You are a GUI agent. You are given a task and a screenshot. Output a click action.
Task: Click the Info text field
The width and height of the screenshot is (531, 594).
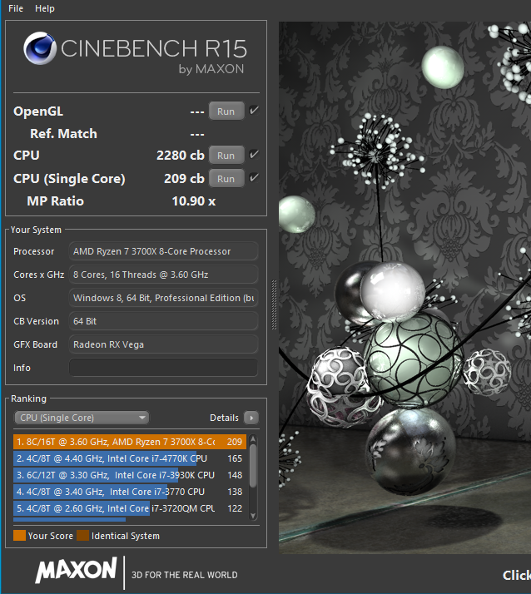click(x=163, y=368)
